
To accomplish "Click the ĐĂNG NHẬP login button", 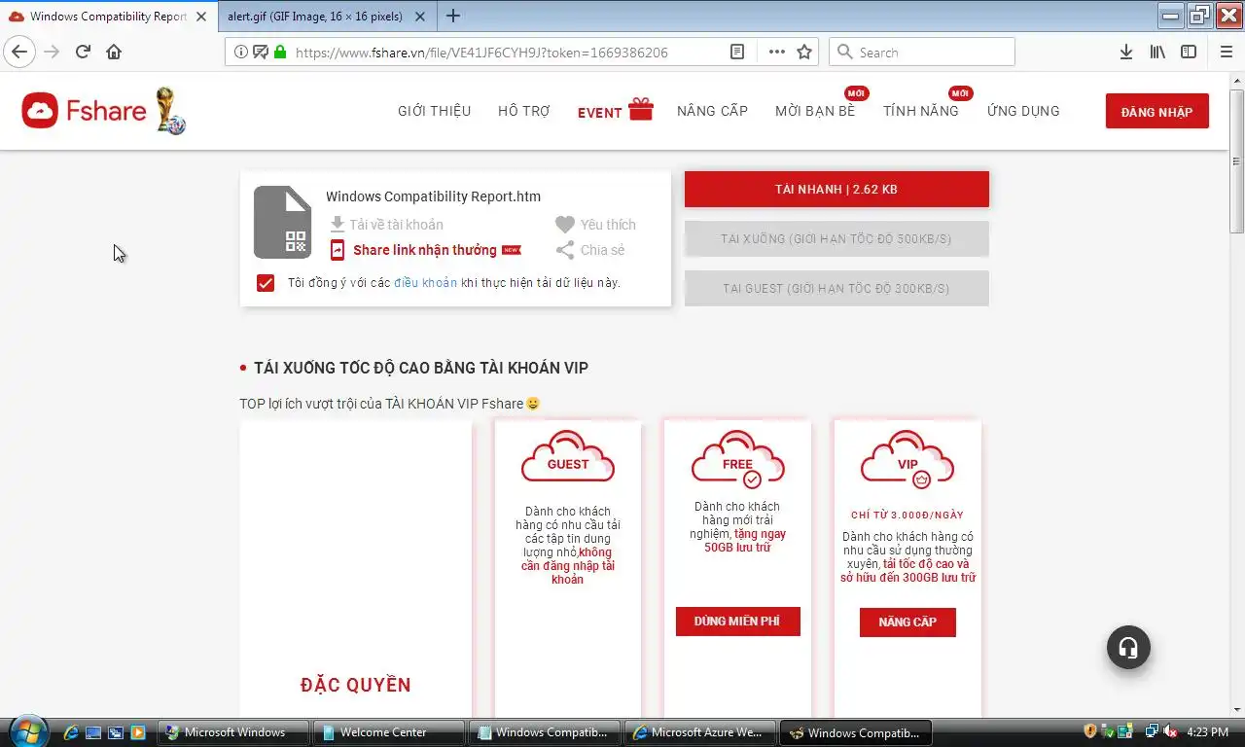I will pyautogui.click(x=1156, y=111).
